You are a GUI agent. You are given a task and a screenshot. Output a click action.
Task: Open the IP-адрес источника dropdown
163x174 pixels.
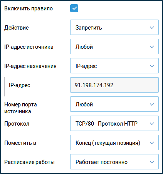point(114,46)
